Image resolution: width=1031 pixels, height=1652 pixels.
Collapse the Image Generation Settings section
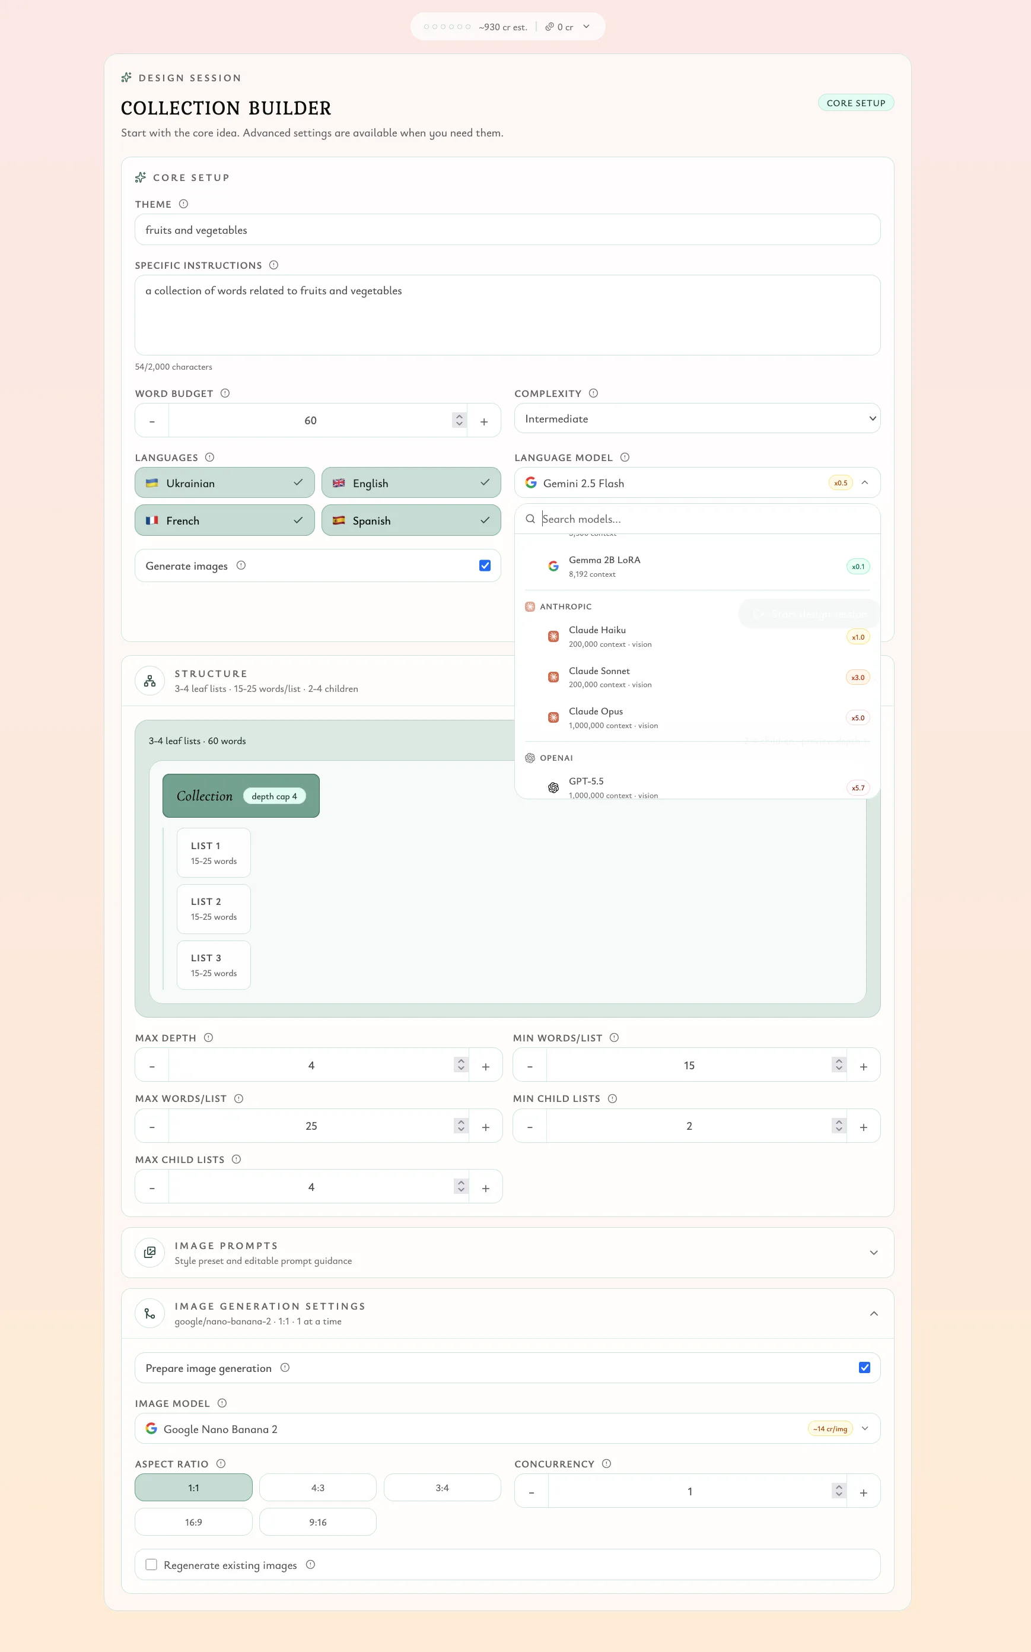click(x=873, y=1313)
